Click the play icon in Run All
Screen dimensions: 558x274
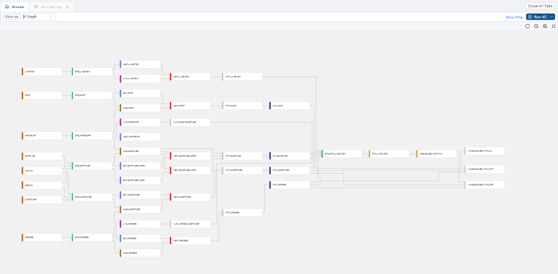pyautogui.click(x=530, y=17)
